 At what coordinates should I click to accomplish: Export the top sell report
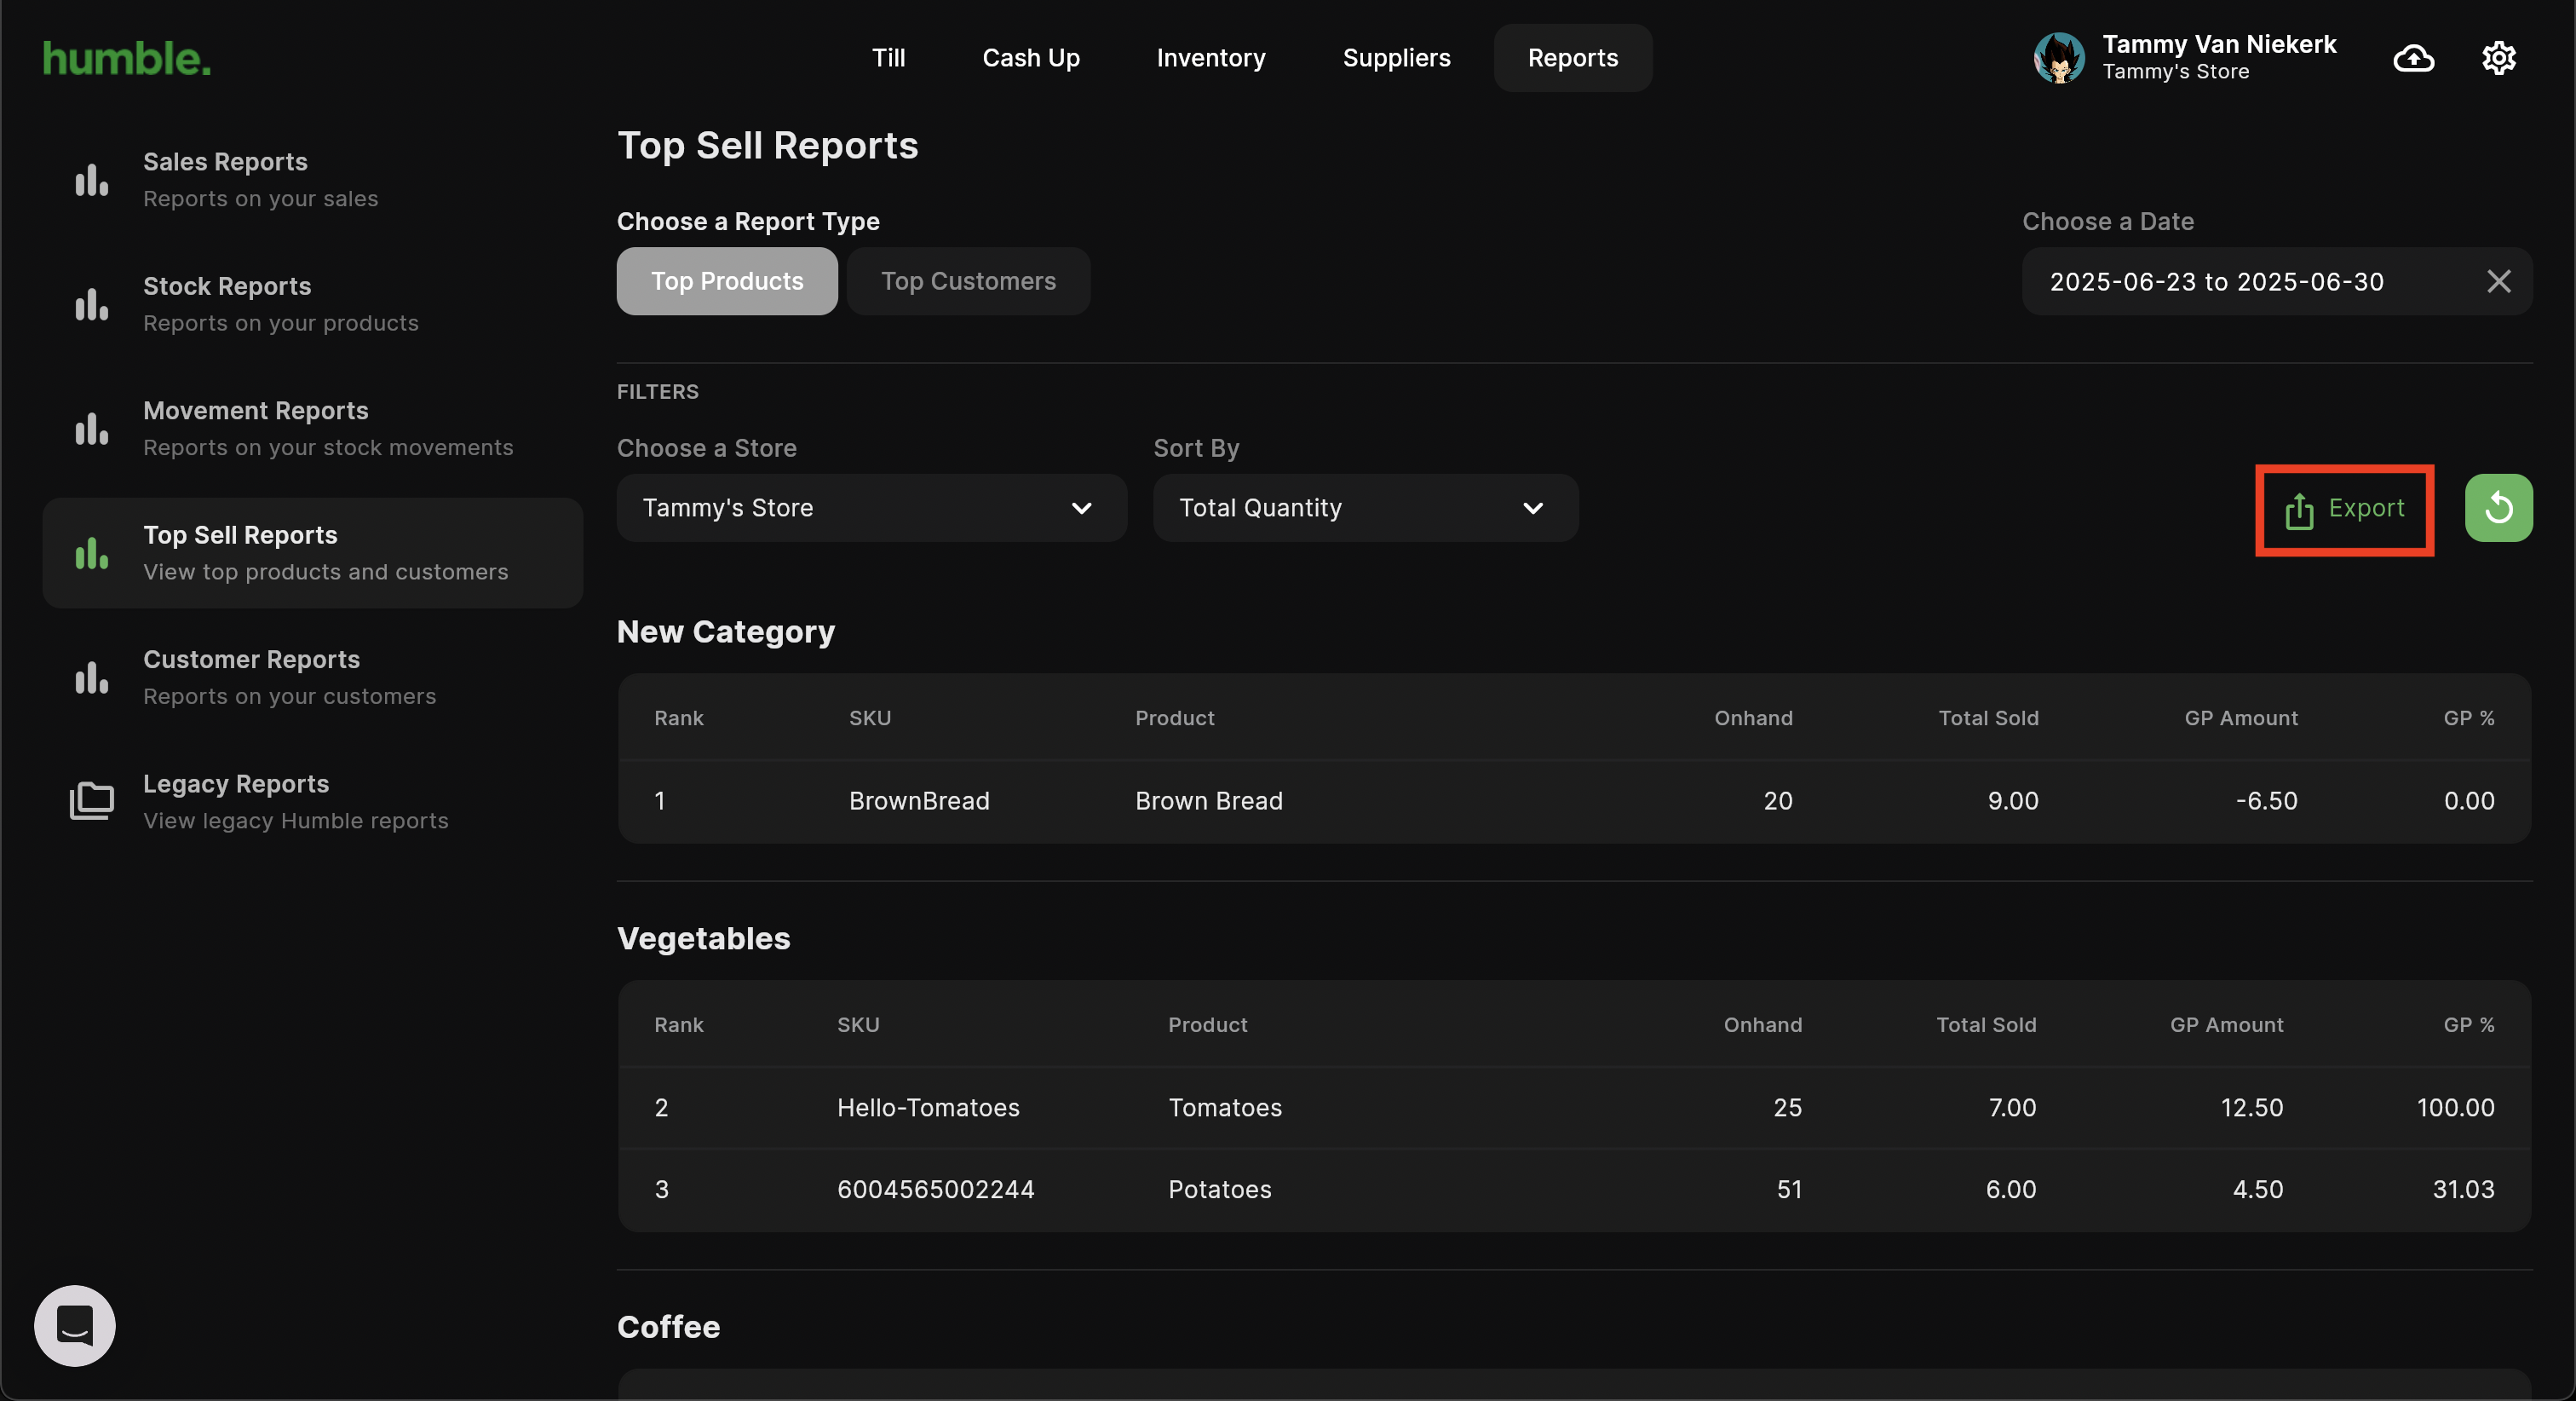2344,510
